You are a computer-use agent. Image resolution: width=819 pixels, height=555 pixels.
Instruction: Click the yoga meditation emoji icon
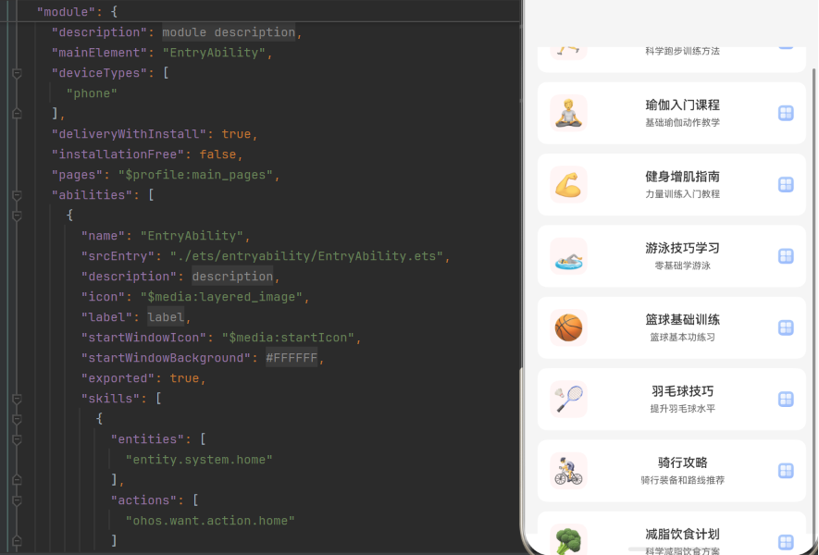click(x=568, y=113)
